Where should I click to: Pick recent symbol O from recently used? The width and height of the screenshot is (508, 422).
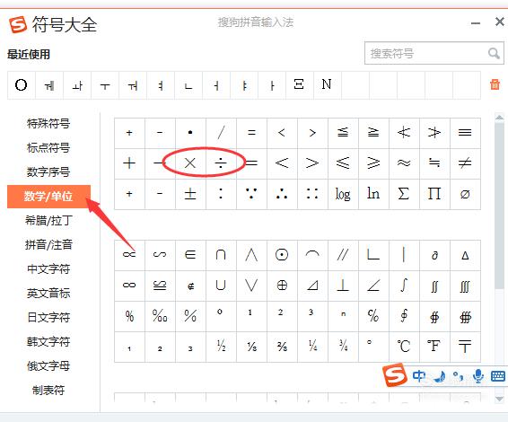coord(21,85)
